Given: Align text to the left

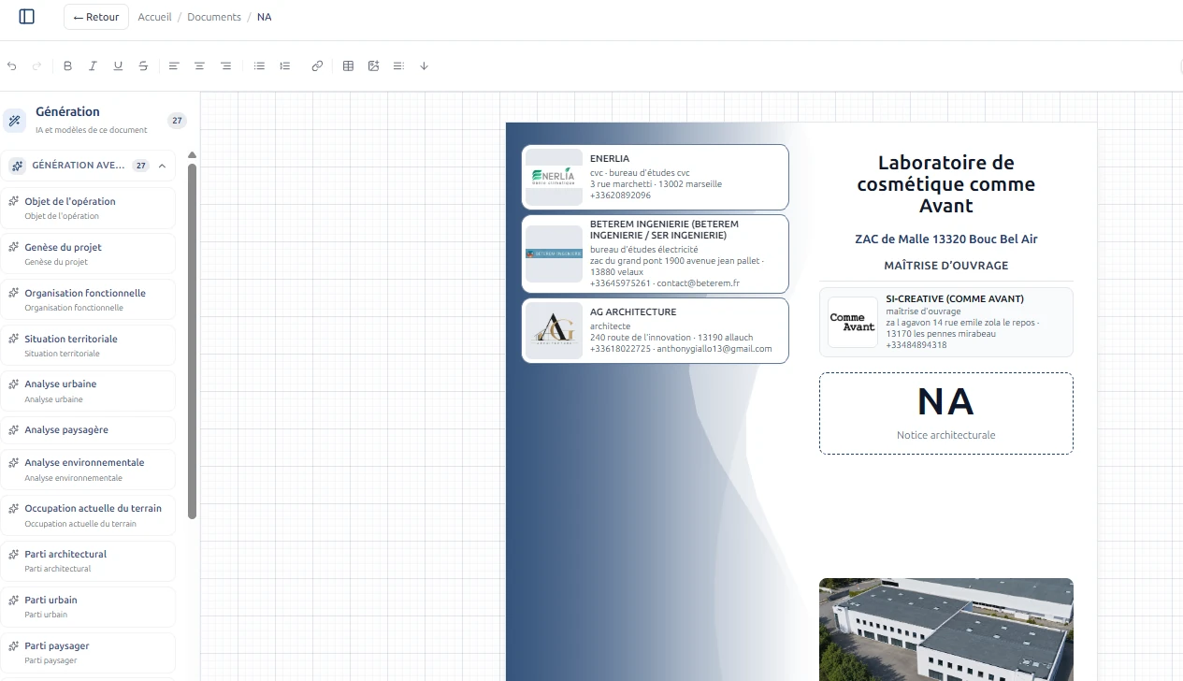Looking at the screenshot, I should tap(174, 66).
